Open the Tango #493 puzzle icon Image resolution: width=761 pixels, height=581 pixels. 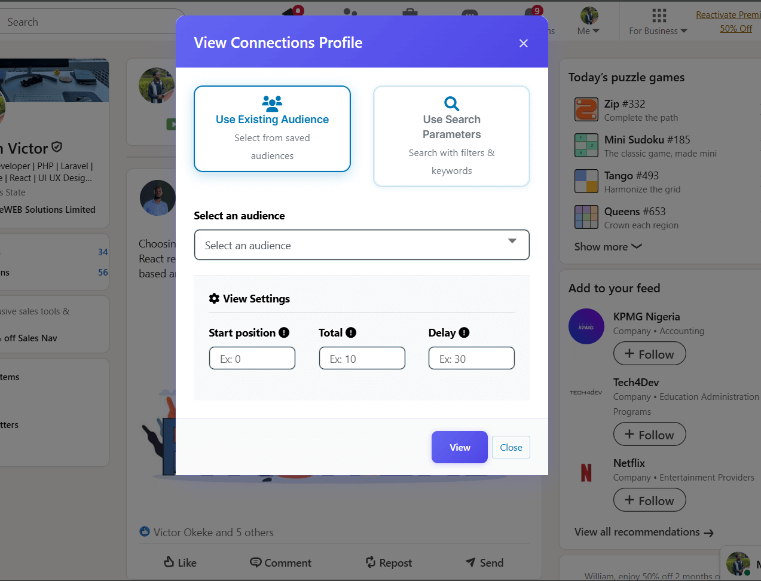tap(586, 182)
